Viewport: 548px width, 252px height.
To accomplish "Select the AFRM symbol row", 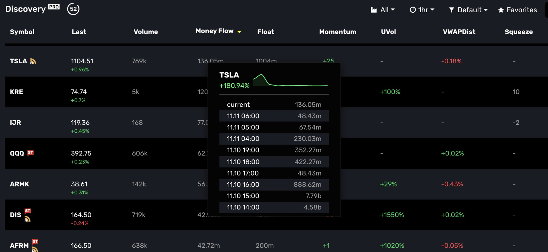I will point(19,245).
